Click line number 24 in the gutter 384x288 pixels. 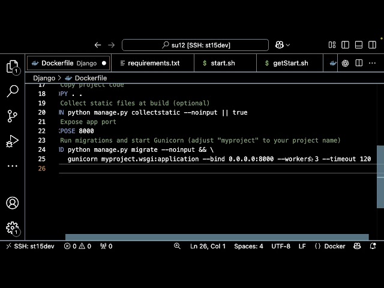(x=41, y=149)
